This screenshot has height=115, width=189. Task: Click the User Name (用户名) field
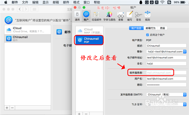[x=166, y=79]
